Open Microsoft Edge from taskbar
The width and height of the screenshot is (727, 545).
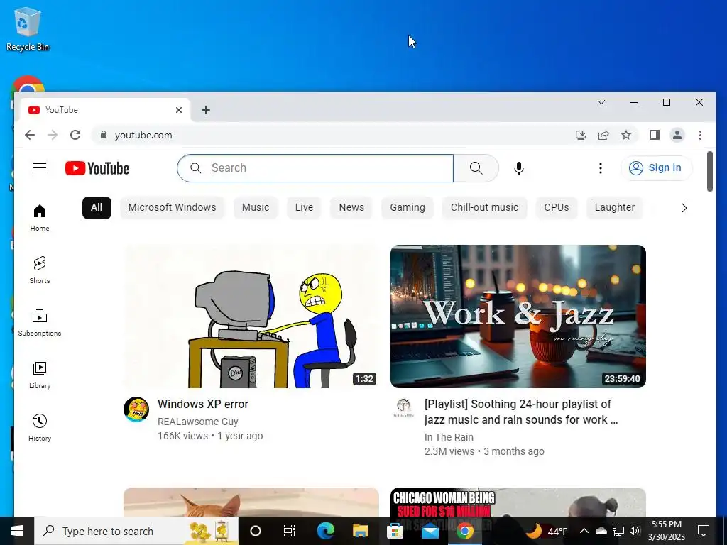[x=325, y=531]
